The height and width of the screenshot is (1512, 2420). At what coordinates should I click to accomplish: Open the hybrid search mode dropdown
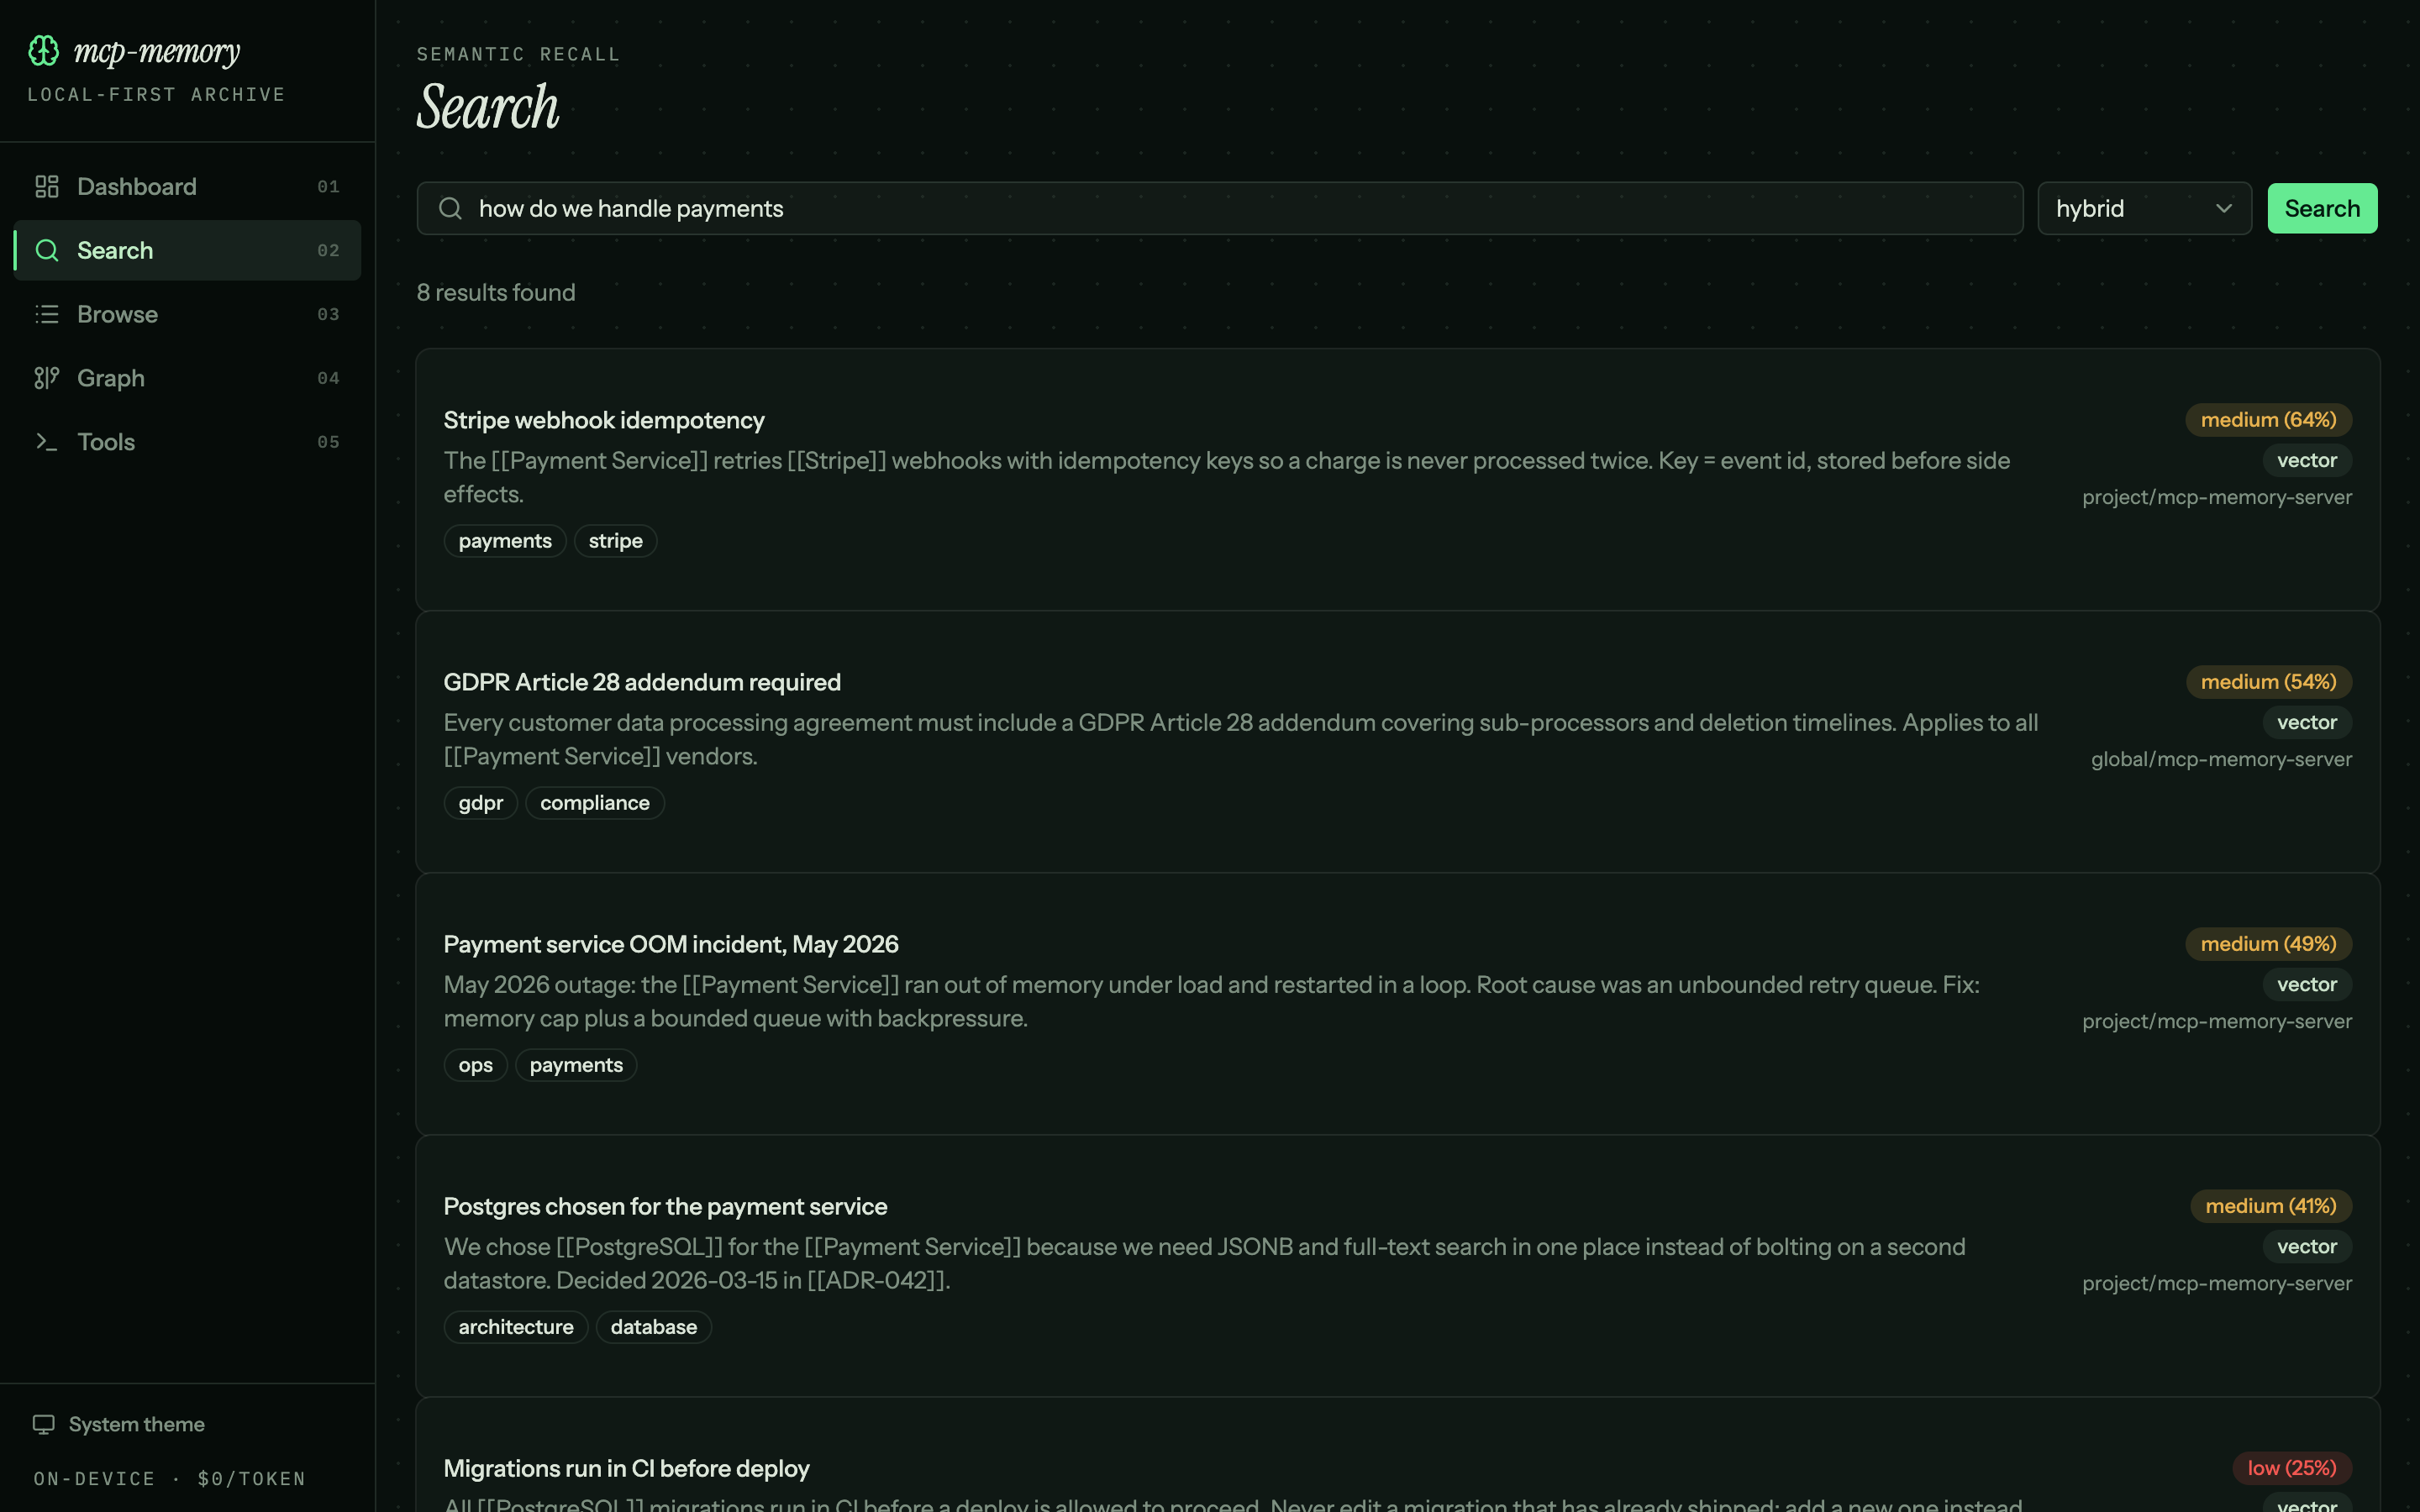coord(2144,208)
